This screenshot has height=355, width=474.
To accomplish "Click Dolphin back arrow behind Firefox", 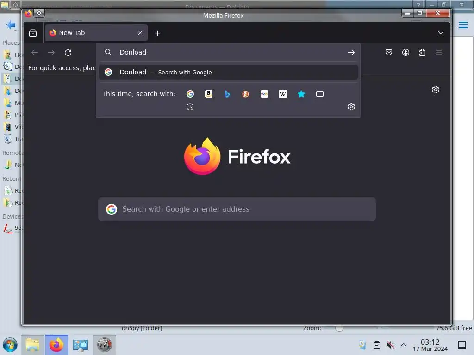I will pyautogui.click(x=11, y=25).
